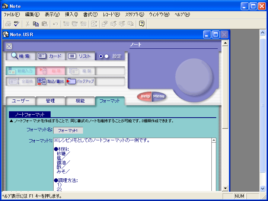
Task: Open the 検索 search button
Action: click(20, 56)
